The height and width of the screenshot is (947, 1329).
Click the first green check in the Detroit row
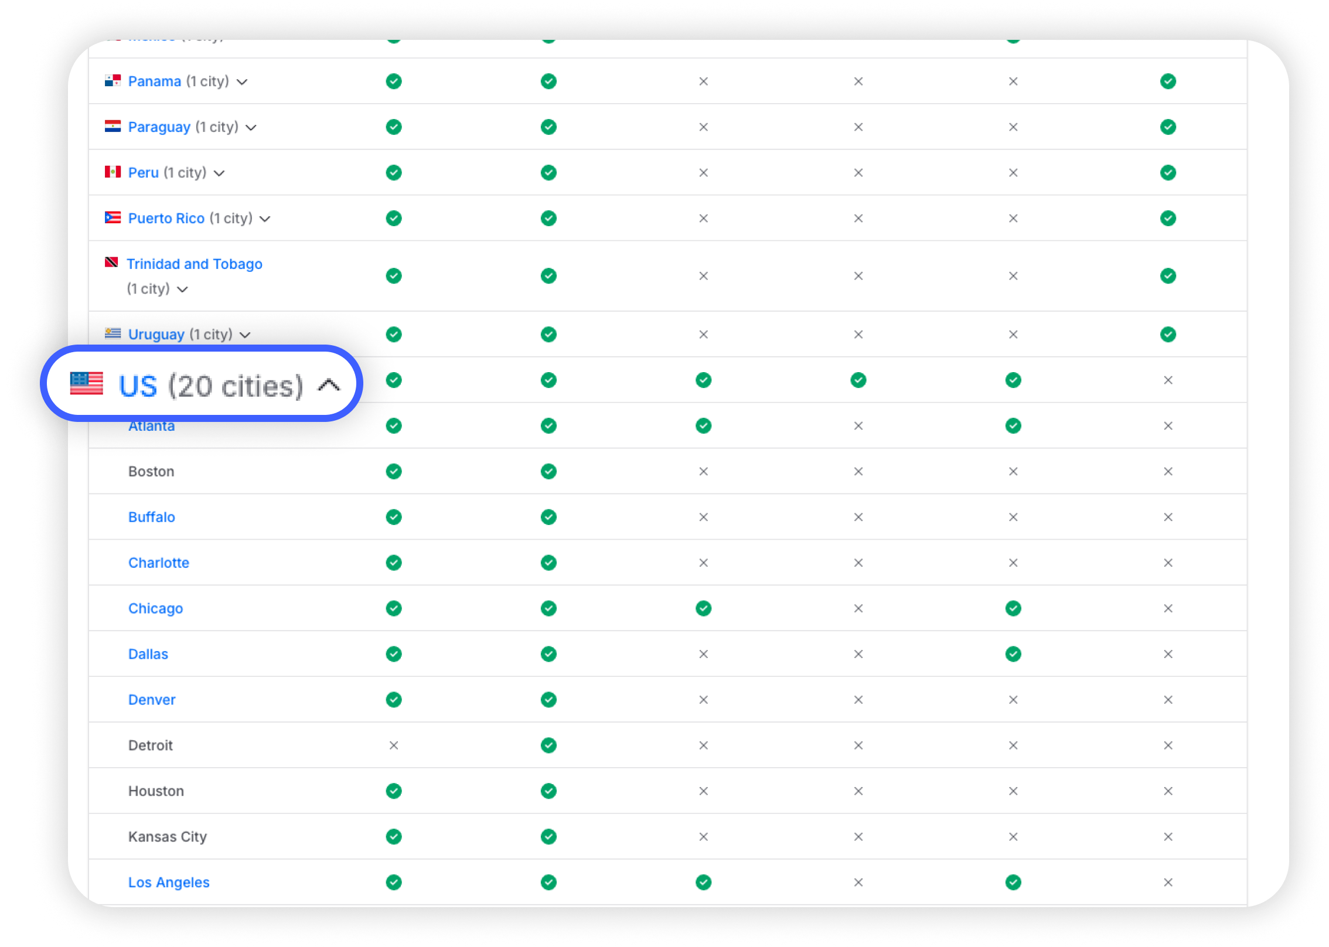tap(548, 745)
